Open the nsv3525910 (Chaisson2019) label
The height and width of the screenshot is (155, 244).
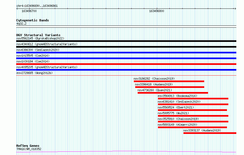point(178,119)
